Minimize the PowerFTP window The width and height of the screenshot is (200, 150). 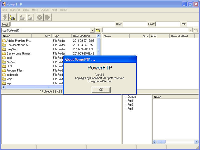pos(184,4)
